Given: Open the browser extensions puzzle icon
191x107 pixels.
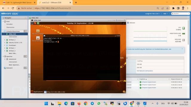Looking at the screenshot, I should [173, 8].
